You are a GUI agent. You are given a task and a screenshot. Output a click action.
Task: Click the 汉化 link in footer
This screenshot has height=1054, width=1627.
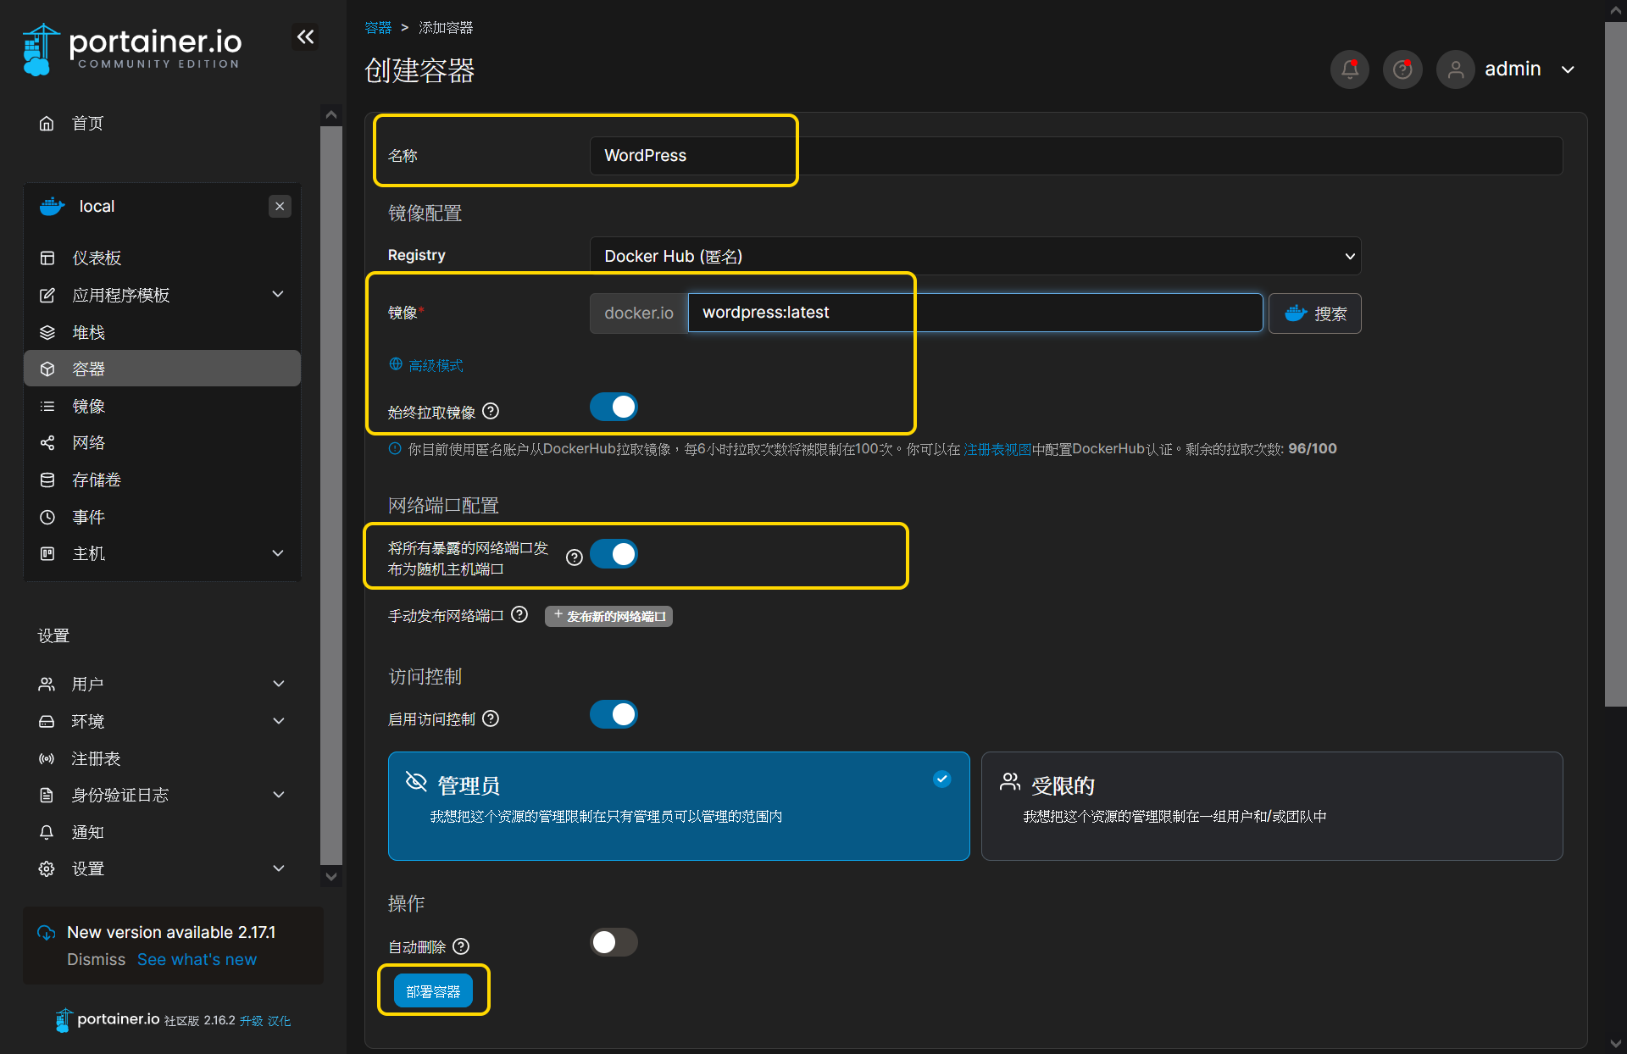279,1021
